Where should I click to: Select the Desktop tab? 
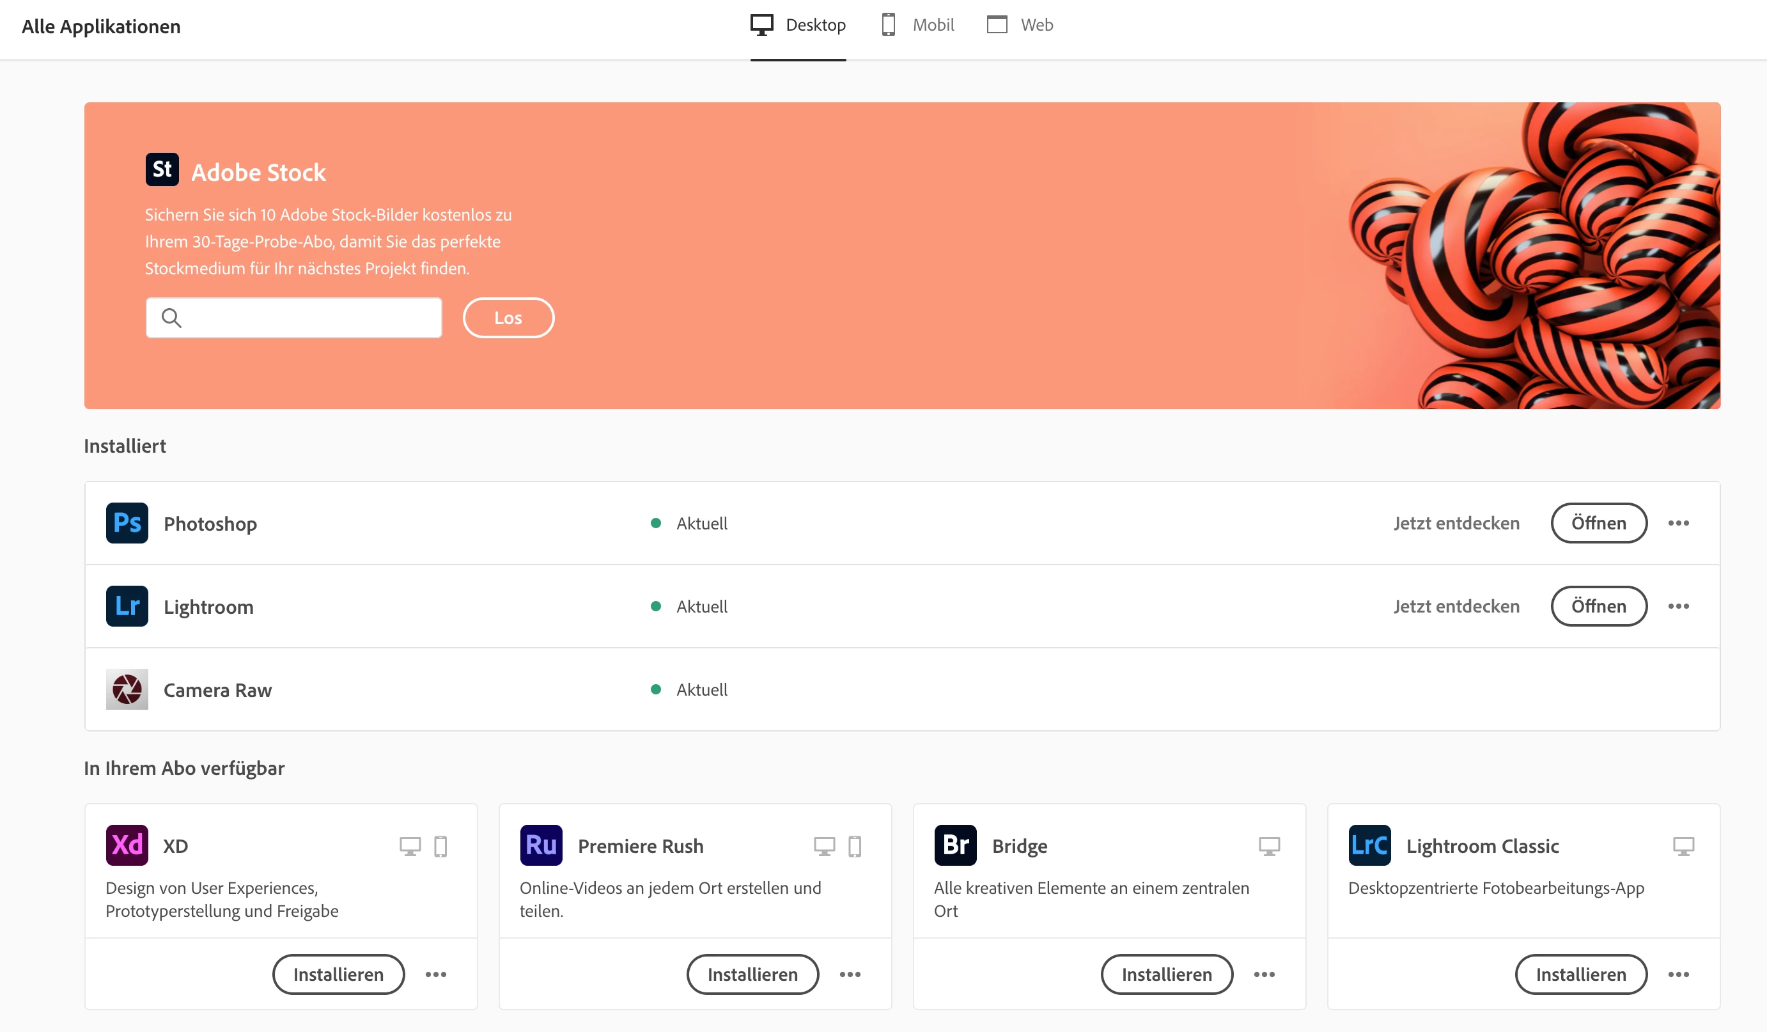[x=798, y=25]
